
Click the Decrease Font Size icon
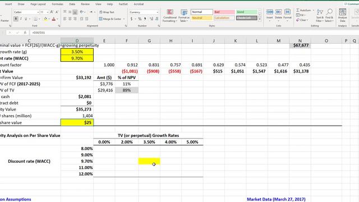pos(57,12)
